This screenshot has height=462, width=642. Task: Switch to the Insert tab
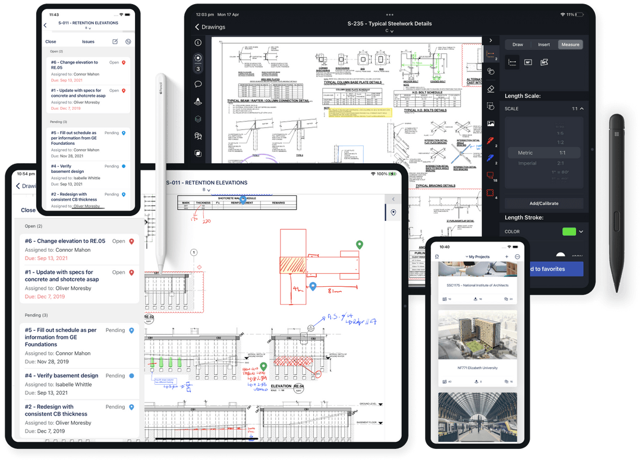pos(543,45)
